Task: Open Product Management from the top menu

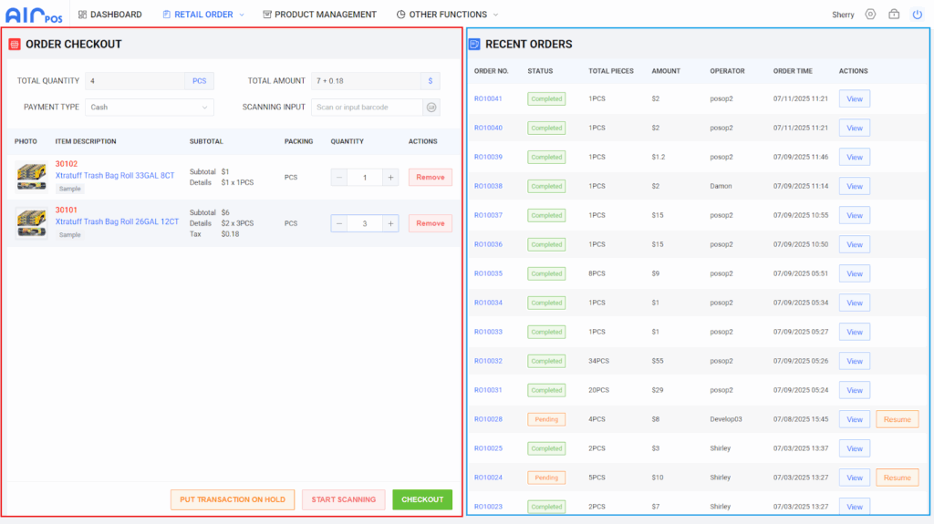Action: click(x=319, y=15)
